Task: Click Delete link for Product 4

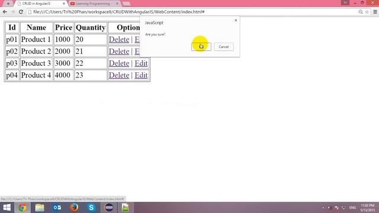Action: tap(119, 75)
